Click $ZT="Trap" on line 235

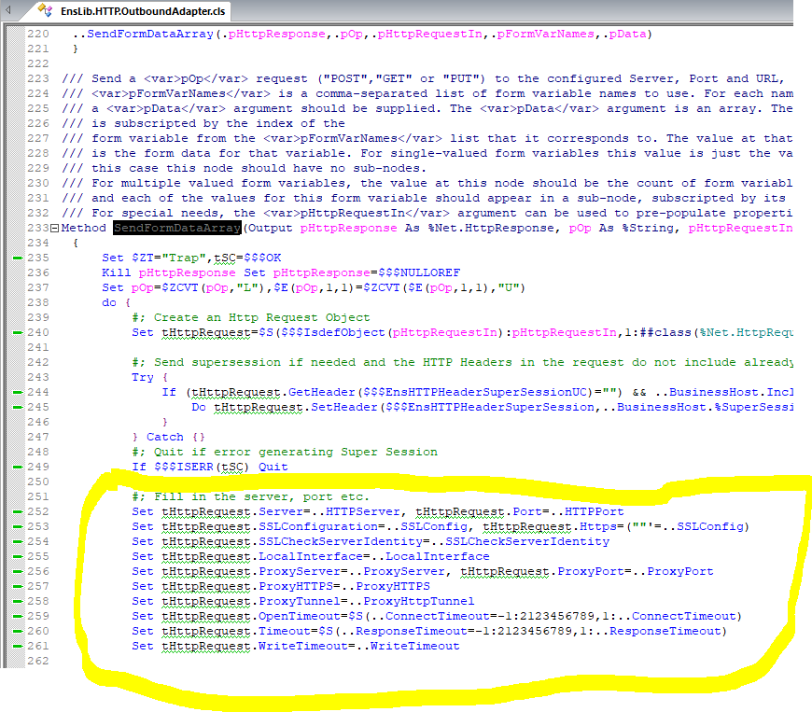[169, 258]
